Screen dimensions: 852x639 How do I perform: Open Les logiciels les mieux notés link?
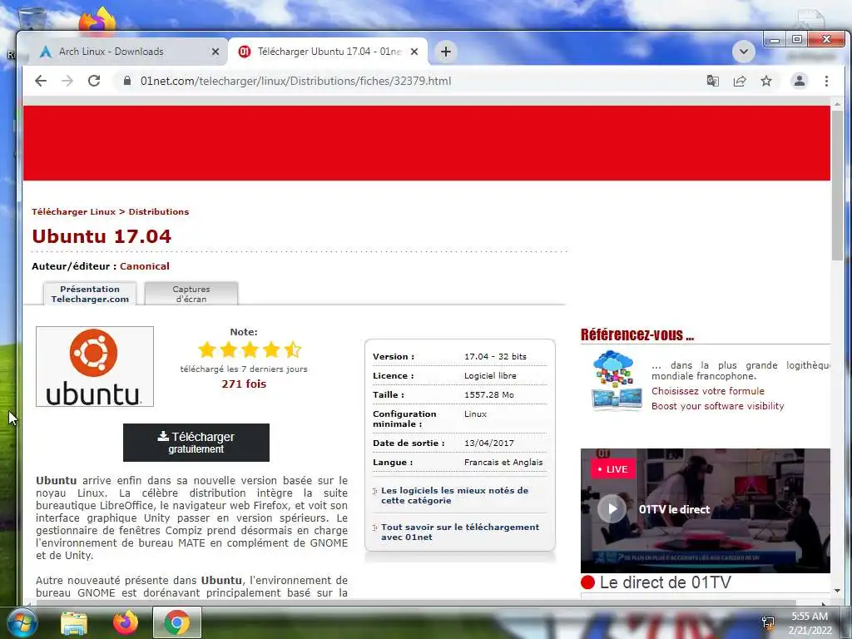[454, 496]
